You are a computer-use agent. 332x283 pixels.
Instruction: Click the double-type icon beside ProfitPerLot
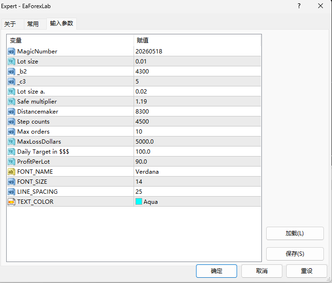[11, 162]
